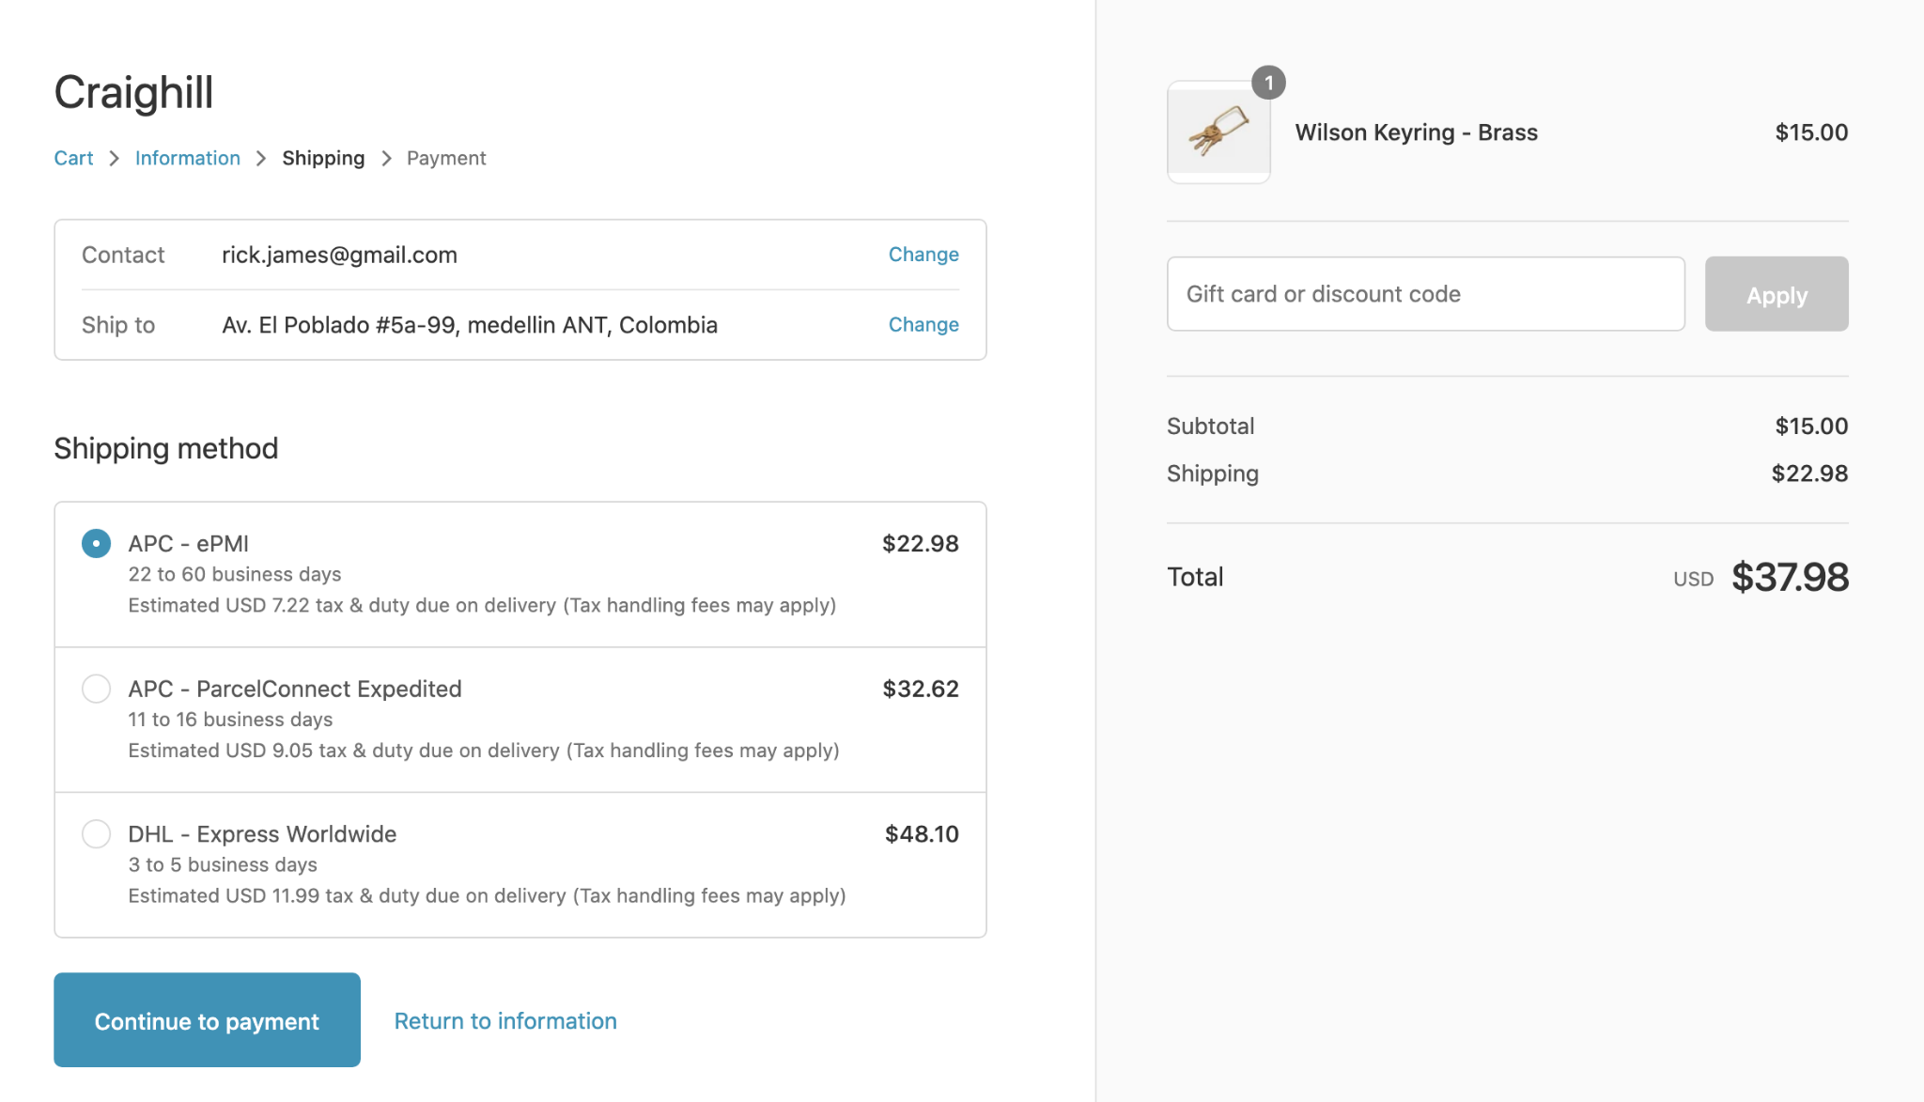Screen dimensions: 1924x1102
Task: Click the Wilson Keyring product thumbnail
Action: pyautogui.click(x=1218, y=132)
